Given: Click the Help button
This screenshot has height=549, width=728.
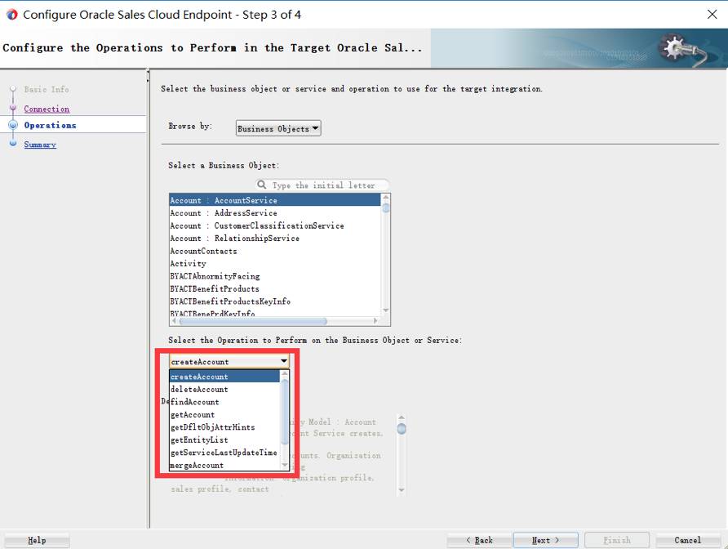Looking at the screenshot, I should (x=37, y=540).
